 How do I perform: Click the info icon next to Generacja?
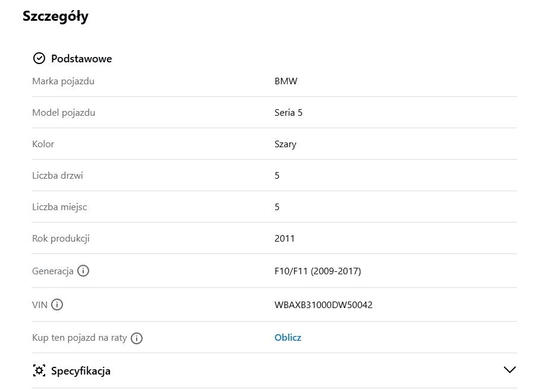pos(83,271)
